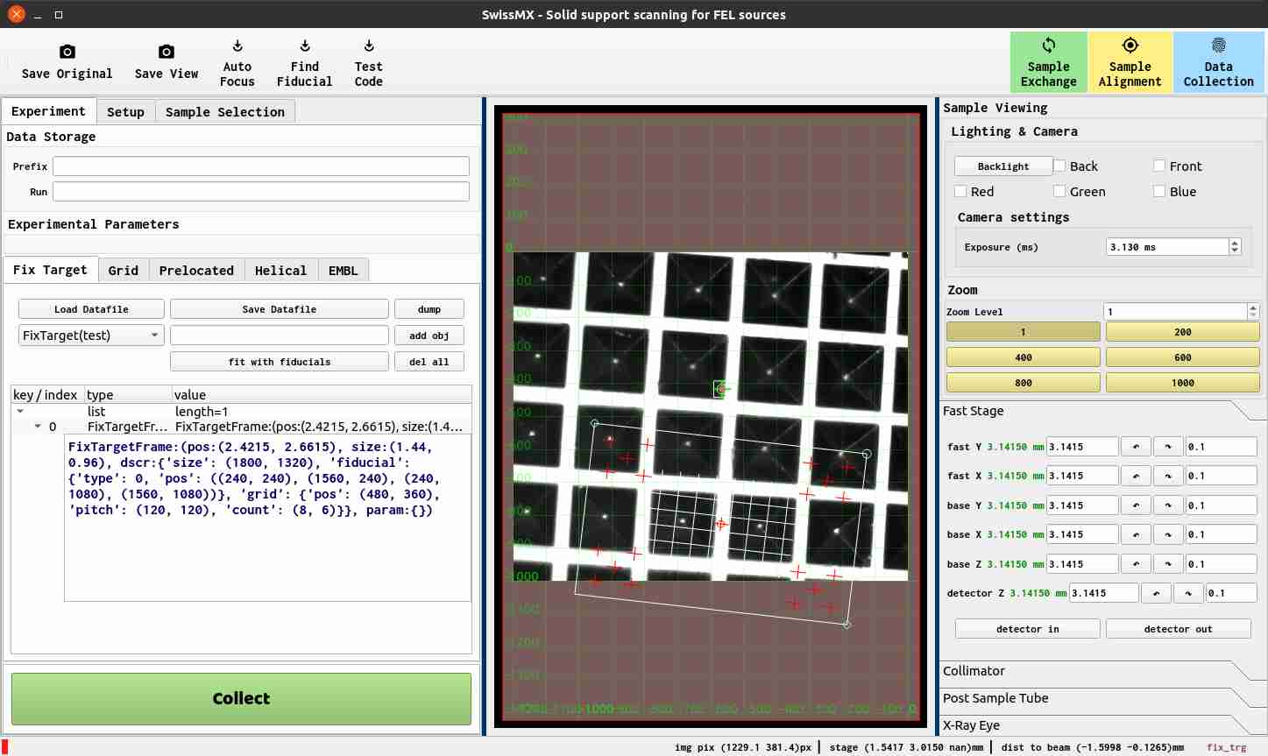The image size is (1268, 756).
Task: Switch to the Sample Selection tab
Action: [x=224, y=112]
